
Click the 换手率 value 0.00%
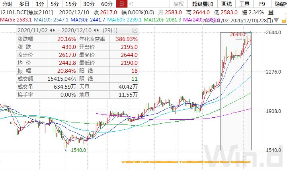tap(68, 95)
